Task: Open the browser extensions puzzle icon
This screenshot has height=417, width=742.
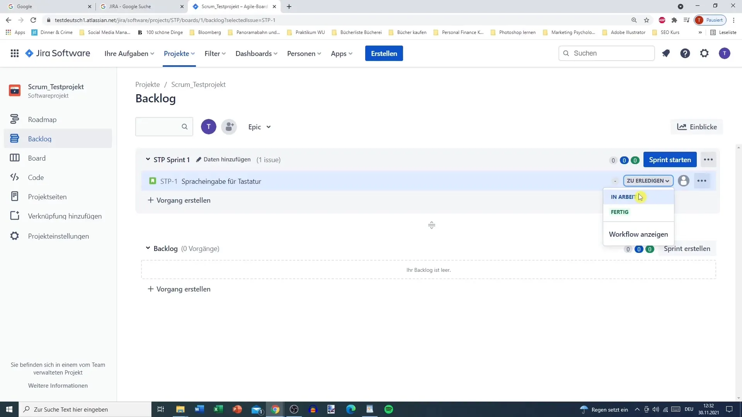Action: (x=674, y=20)
